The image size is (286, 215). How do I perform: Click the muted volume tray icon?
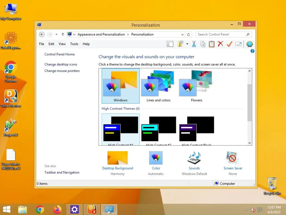click(x=253, y=210)
